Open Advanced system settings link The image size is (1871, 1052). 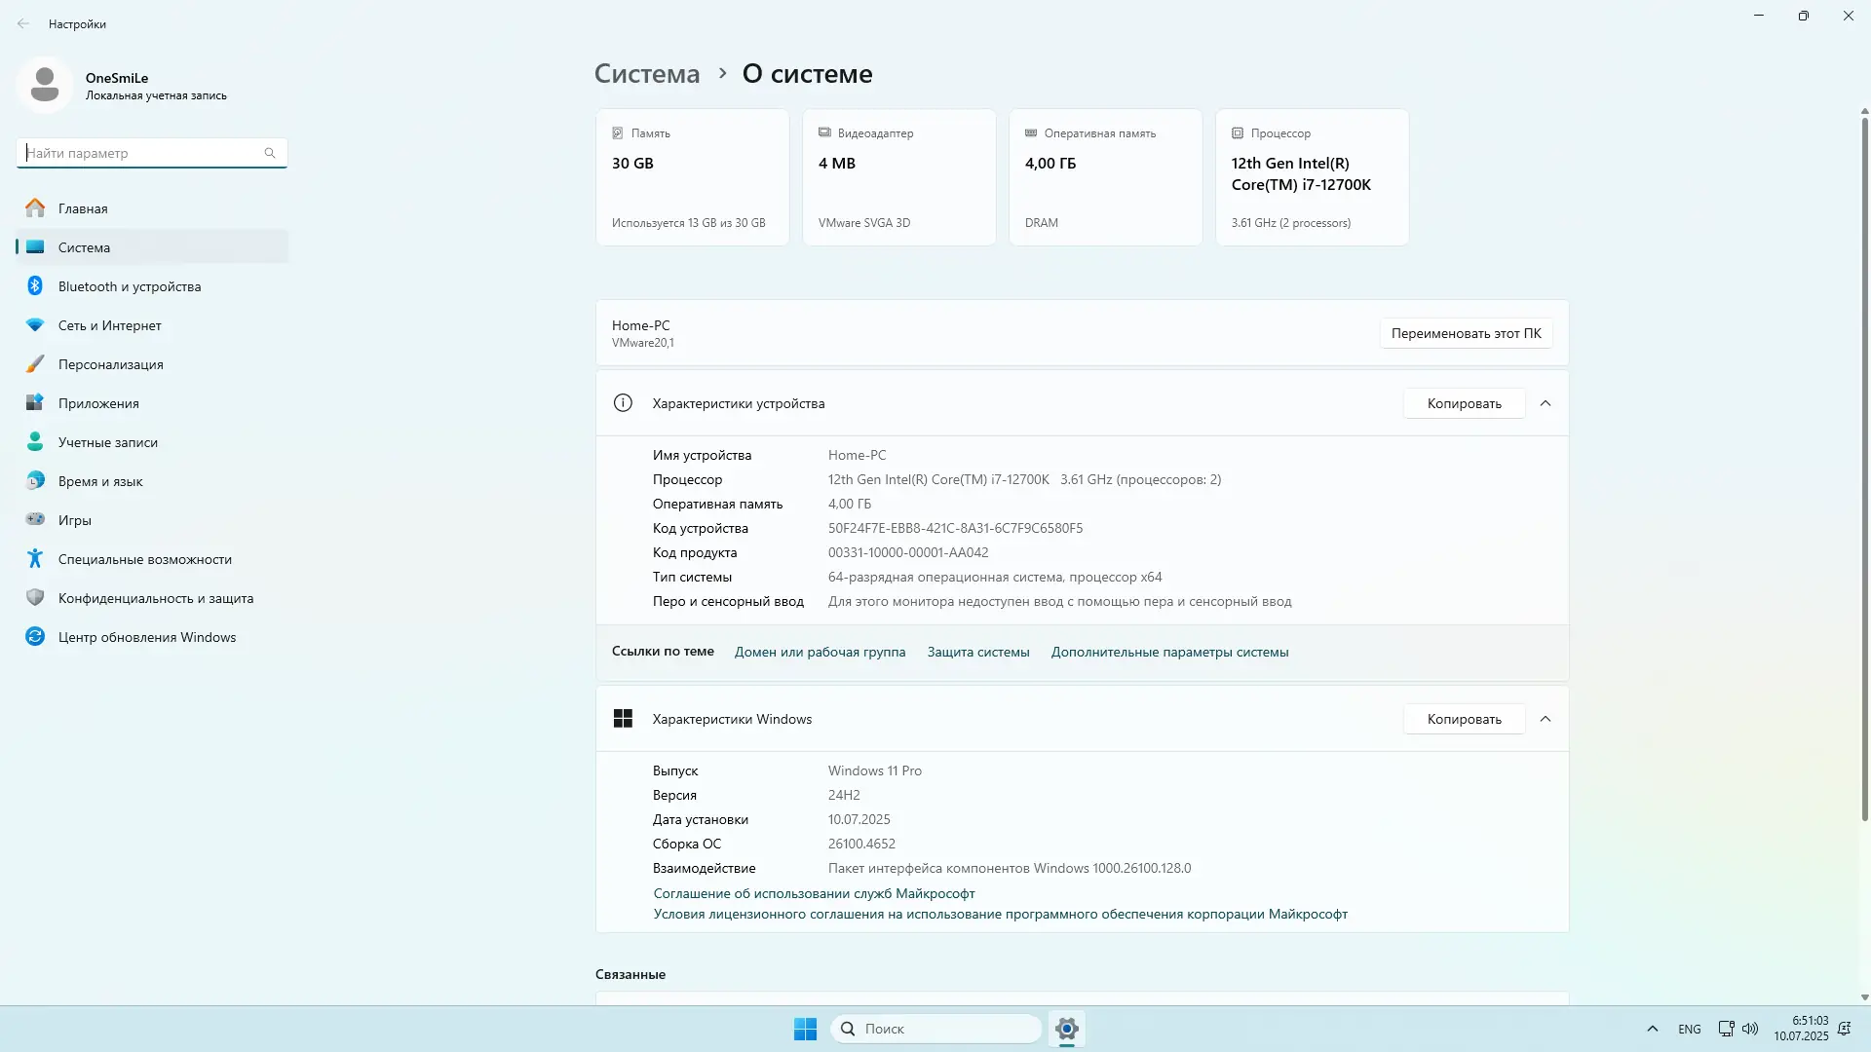tap(1169, 652)
